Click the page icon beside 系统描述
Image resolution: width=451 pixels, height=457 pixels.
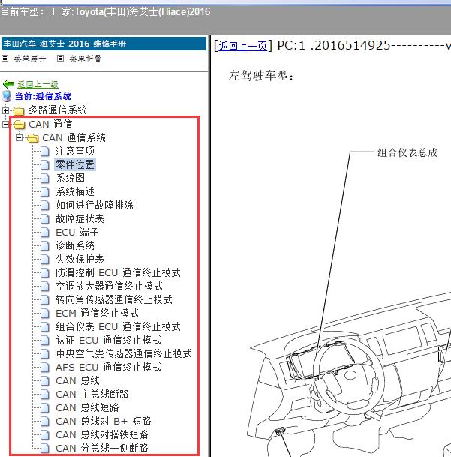(x=44, y=192)
